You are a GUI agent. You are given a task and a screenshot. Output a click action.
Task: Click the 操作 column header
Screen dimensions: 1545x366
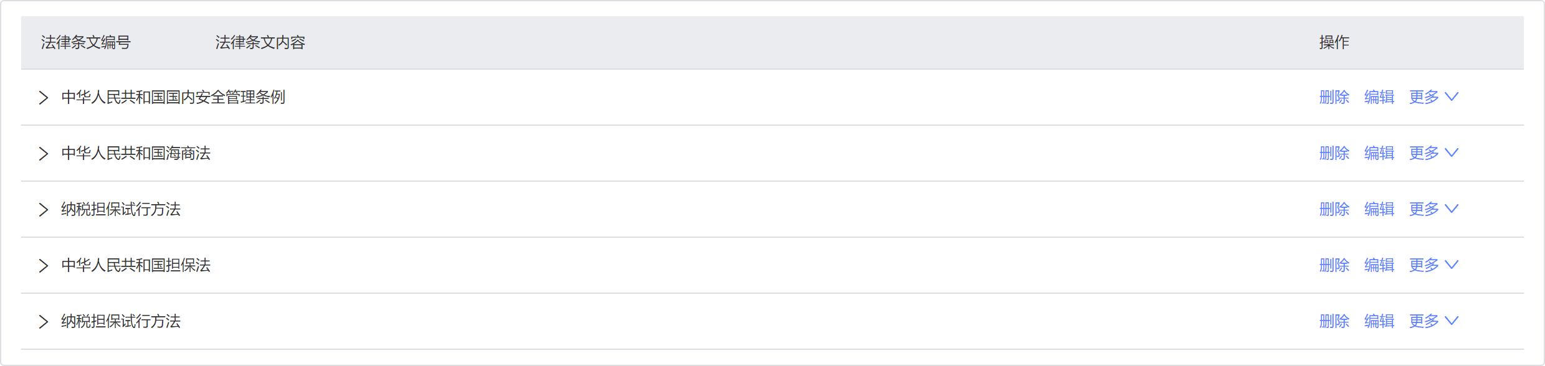coord(1334,42)
